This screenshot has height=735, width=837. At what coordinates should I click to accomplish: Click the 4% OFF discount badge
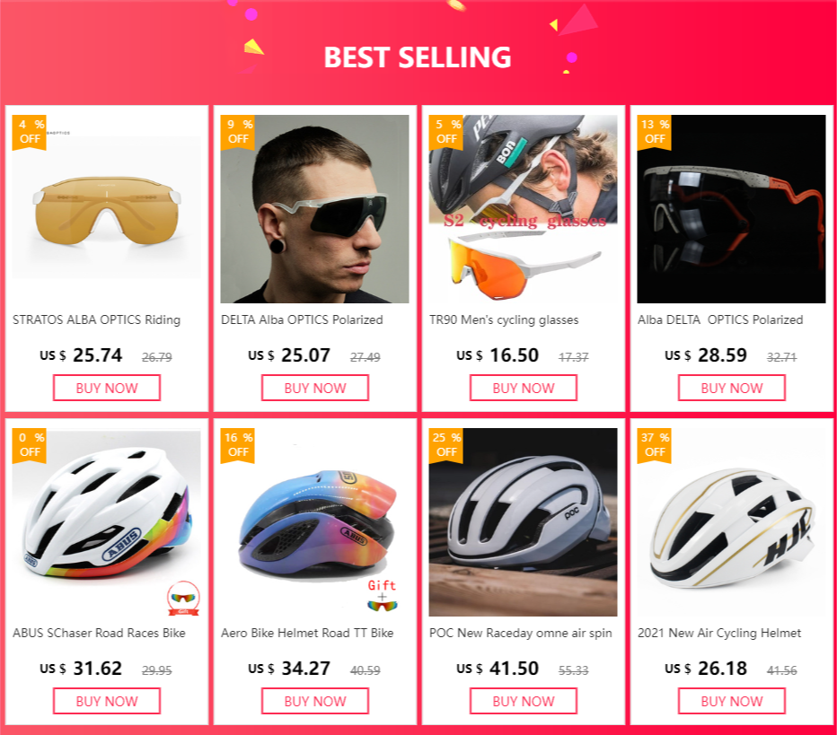30,132
